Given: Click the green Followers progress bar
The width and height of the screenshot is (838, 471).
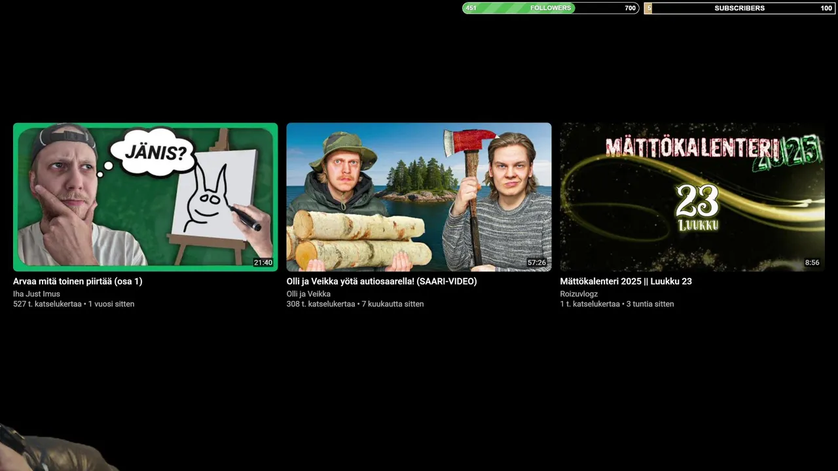Looking at the screenshot, I should (x=551, y=8).
